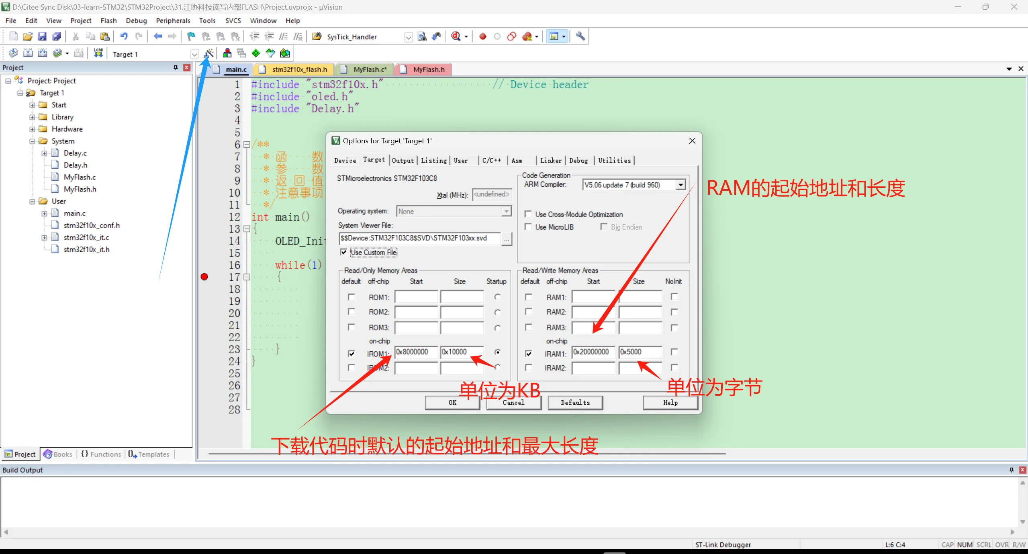This screenshot has height=554, width=1028.
Task: Open ARM Compiler version dropdown
Action: (681, 185)
